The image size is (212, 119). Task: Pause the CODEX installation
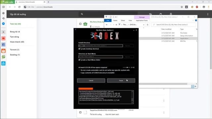coord(121,81)
